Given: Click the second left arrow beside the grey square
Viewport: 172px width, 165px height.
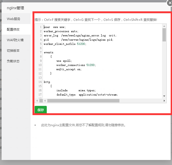Looking at the screenshot, I should (x=45, y=101).
